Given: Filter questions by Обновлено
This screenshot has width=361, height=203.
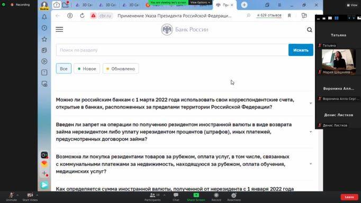Looking at the screenshot, I should coord(121,69).
